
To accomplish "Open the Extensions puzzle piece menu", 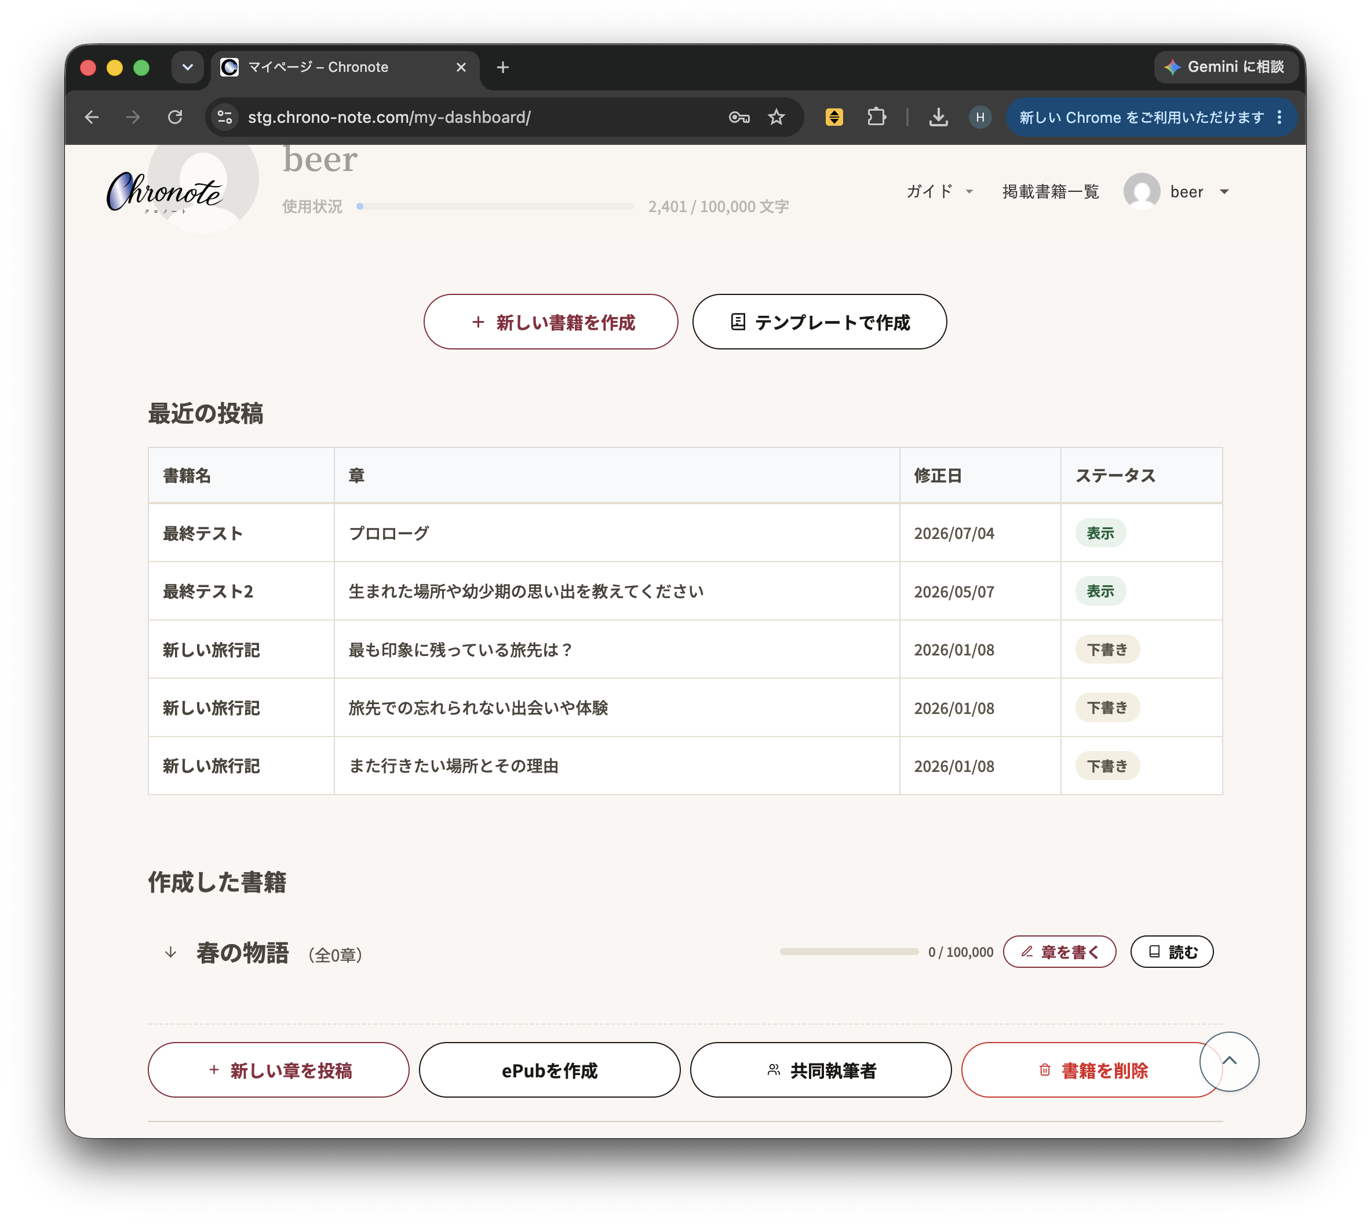I will pyautogui.click(x=876, y=117).
